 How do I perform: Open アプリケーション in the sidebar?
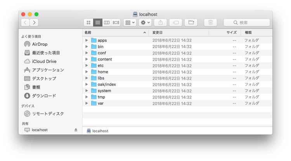(x=44, y=70)
